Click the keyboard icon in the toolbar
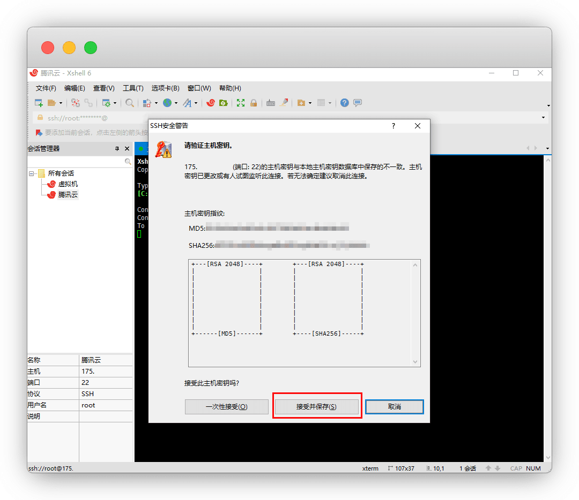This screenshot has height=500, width=579. (x=271, y=103)
